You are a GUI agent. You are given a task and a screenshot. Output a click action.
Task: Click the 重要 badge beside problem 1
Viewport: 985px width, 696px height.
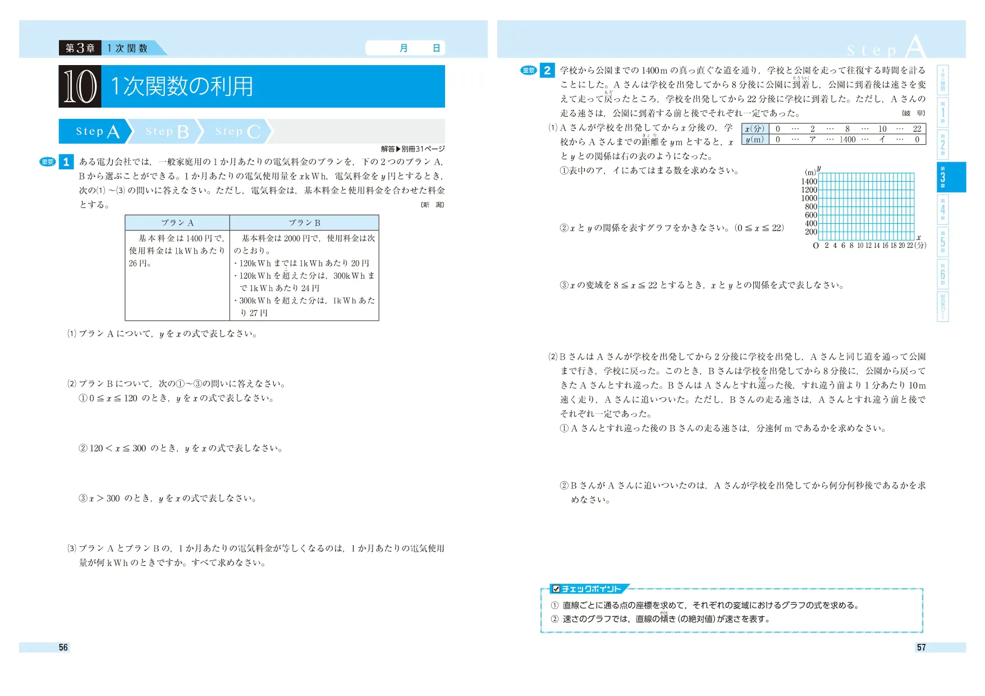pos(48,162)
